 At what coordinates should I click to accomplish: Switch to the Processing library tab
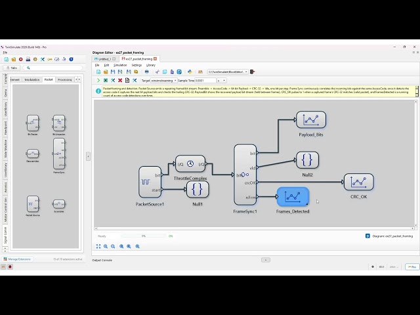click(64, 79)
